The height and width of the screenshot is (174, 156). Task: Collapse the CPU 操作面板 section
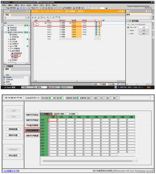pos(127,21)
